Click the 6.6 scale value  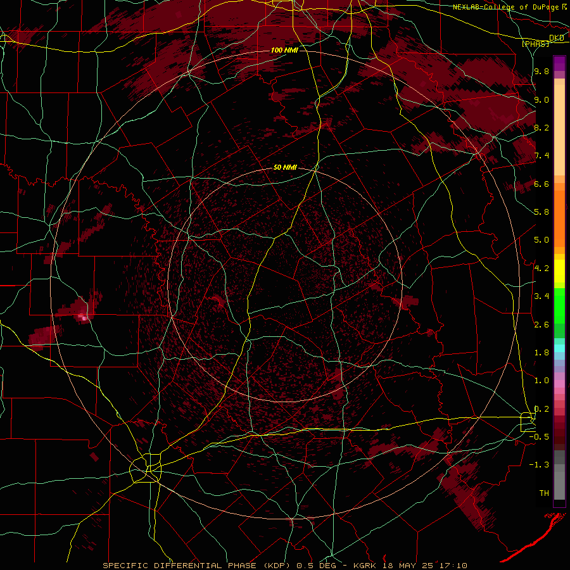541,184
